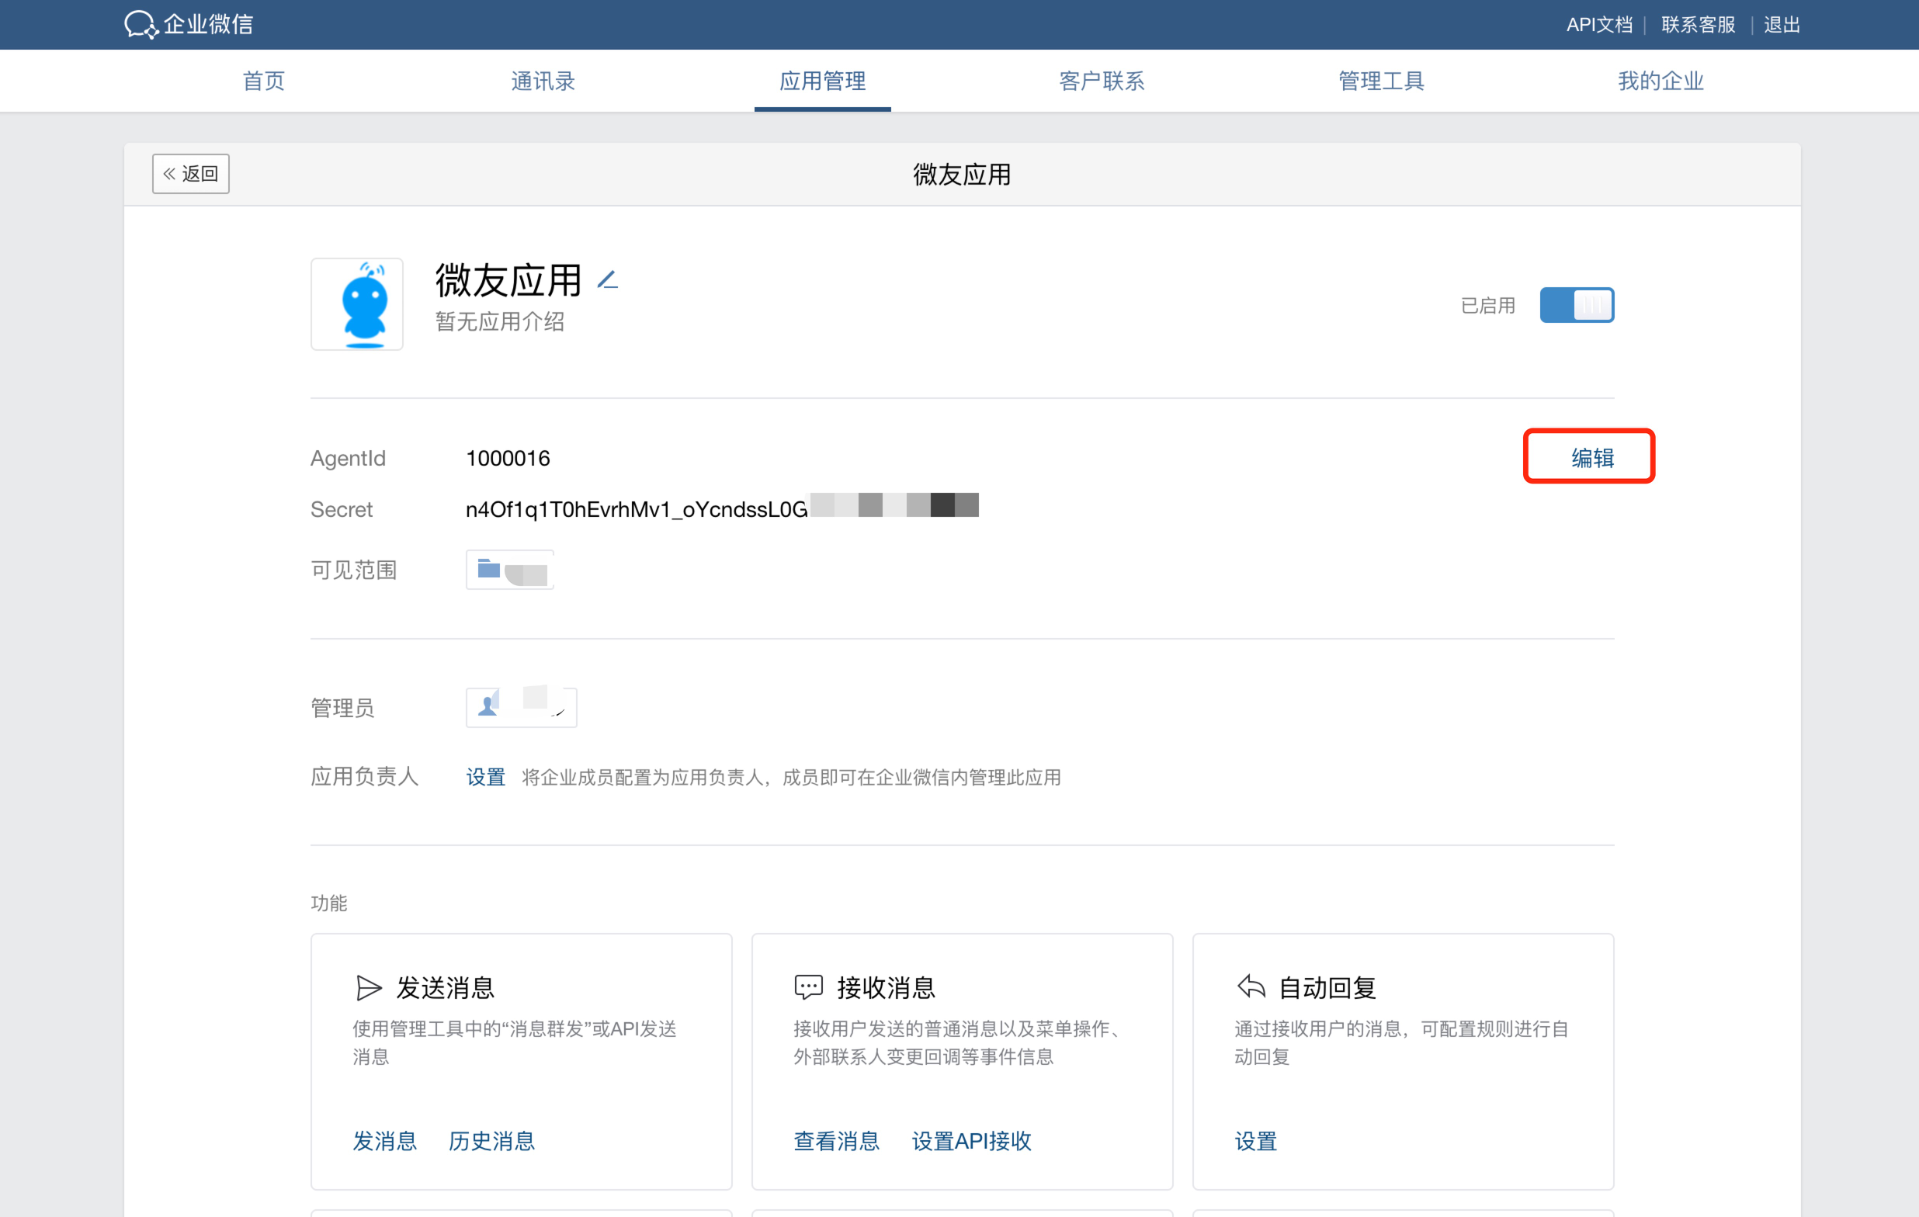Click the 发送消息 paper plane icon
This screenshot has height=1217, width=1919.
[368, 987]
